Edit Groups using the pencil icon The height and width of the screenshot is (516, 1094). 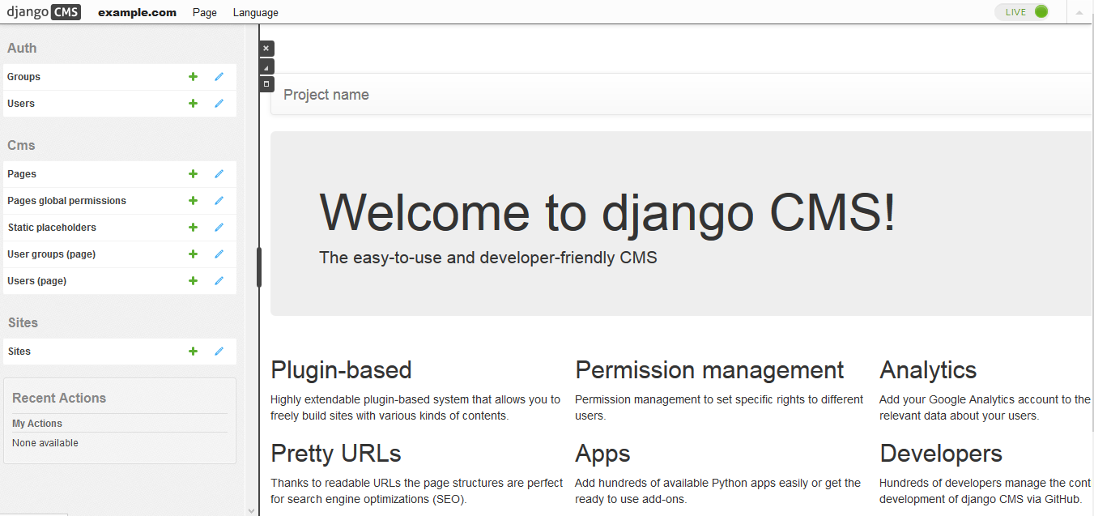click(219, 76)
